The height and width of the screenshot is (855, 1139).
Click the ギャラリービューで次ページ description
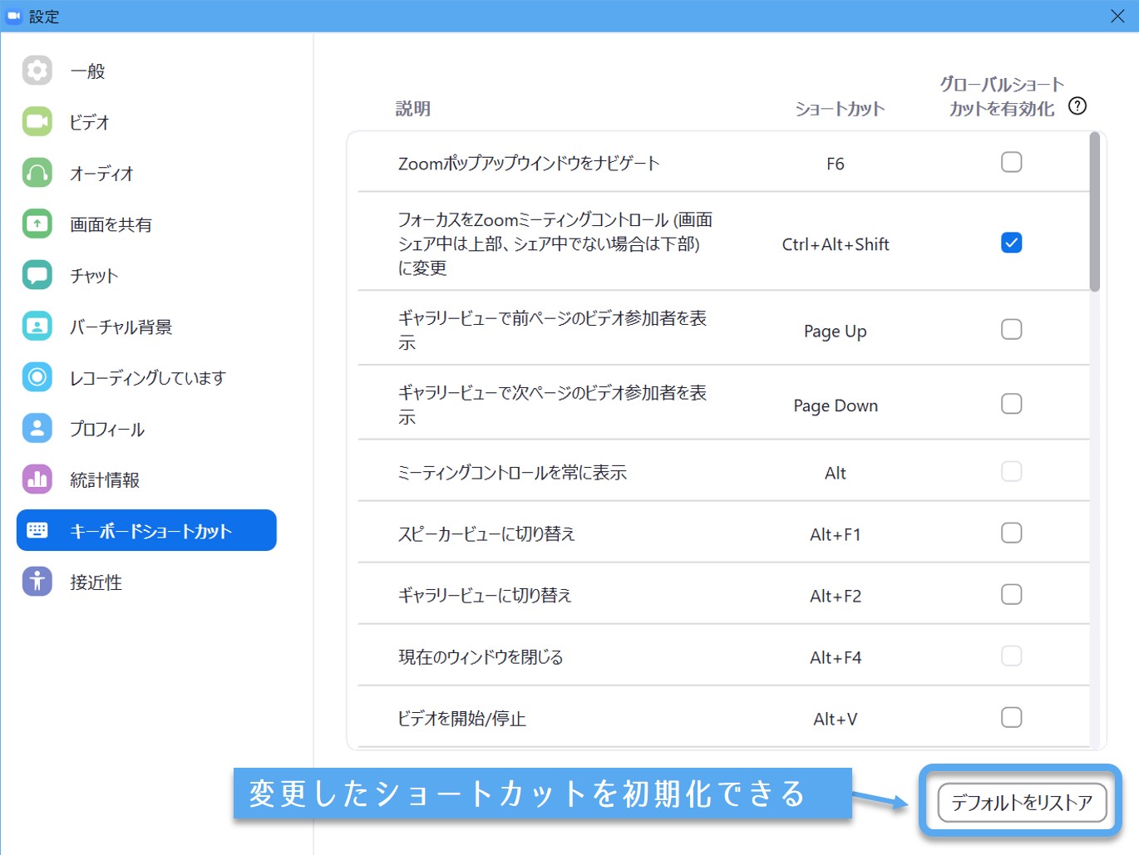(553, 405)
